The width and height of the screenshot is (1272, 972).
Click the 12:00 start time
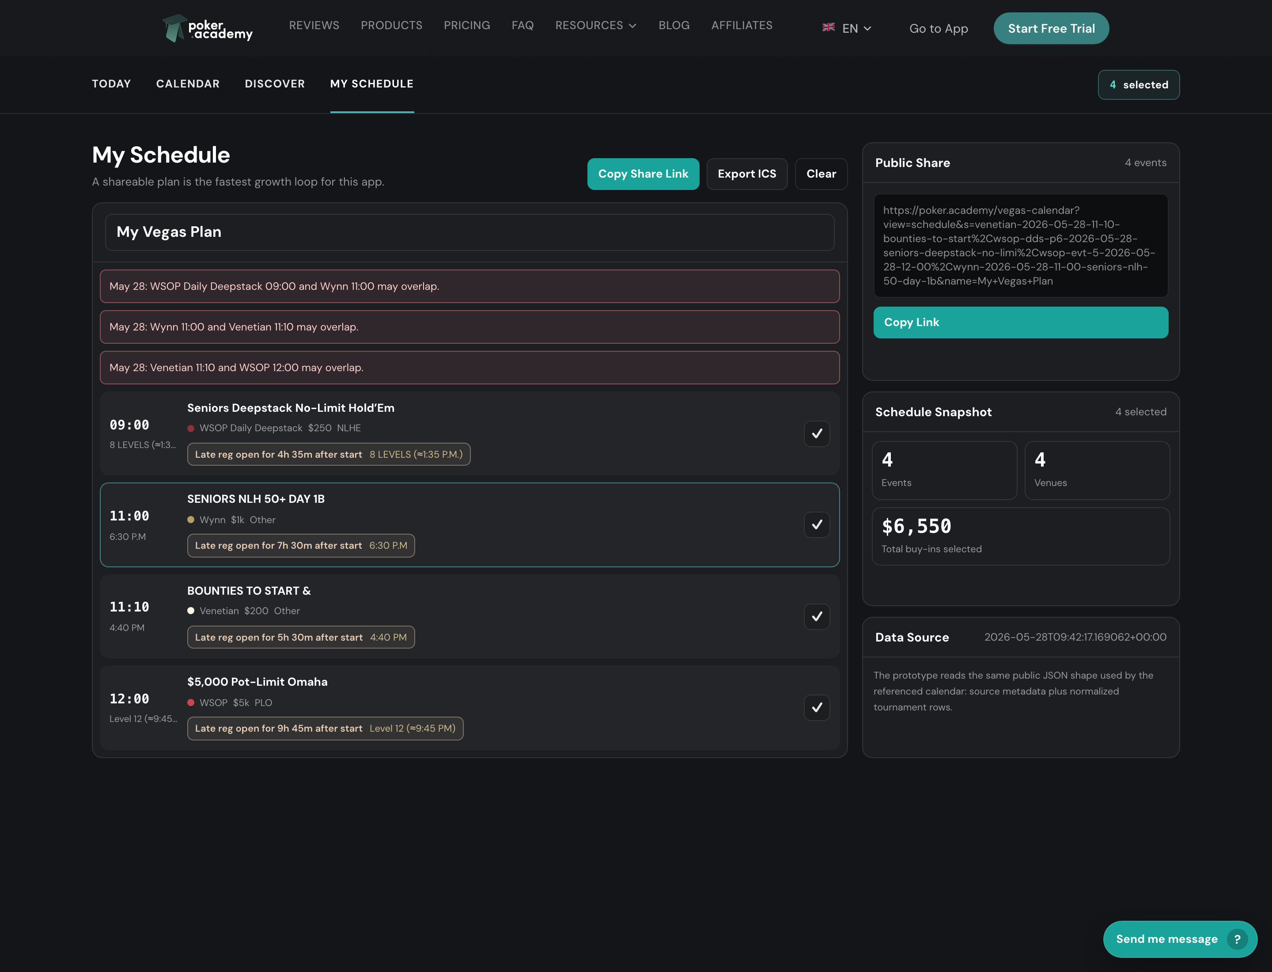click(129, 699)
